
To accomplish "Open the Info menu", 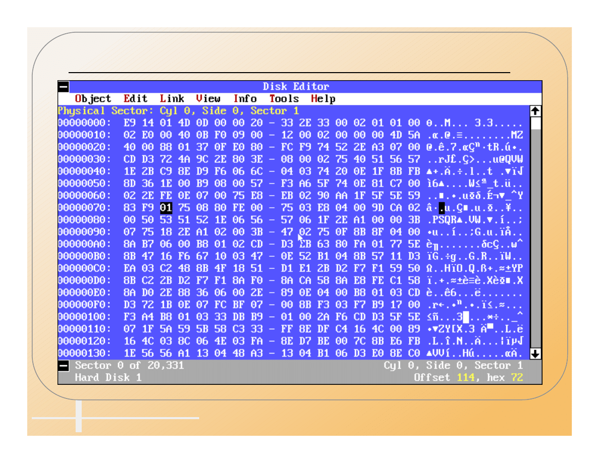I will click(x=245, y=99).
